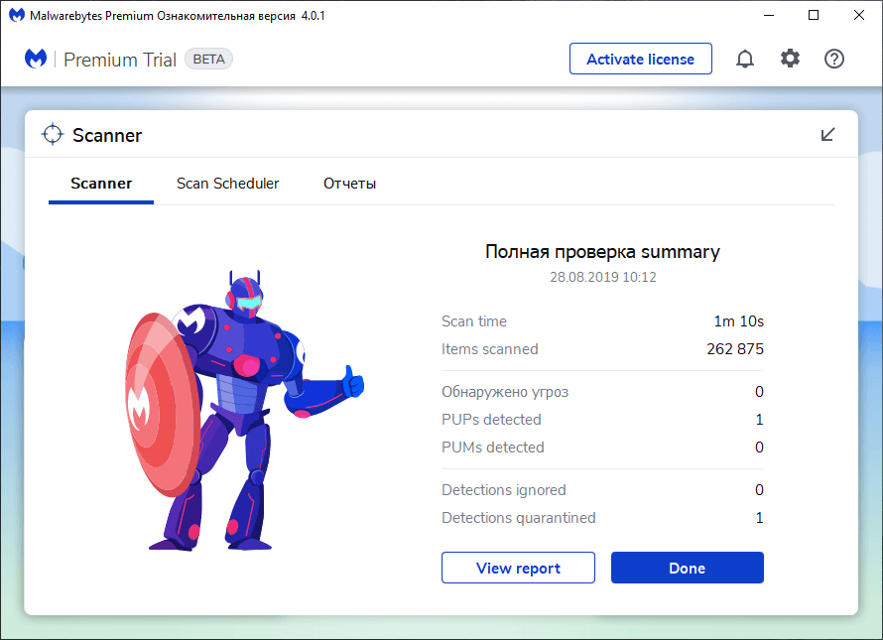Click the scan date 28.08.2019 10:12
The image size is (883, 640).
coord(603,276)
